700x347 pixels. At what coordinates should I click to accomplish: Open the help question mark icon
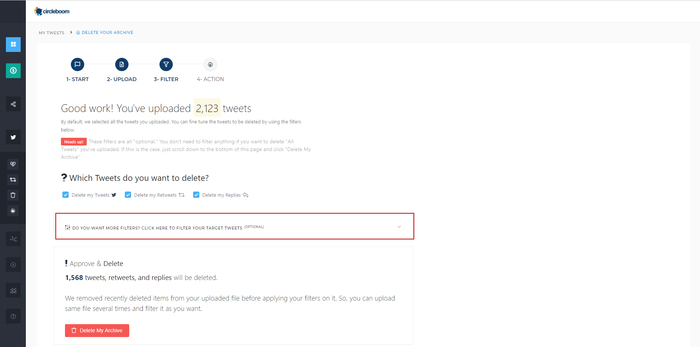click(x=13, y=316)
